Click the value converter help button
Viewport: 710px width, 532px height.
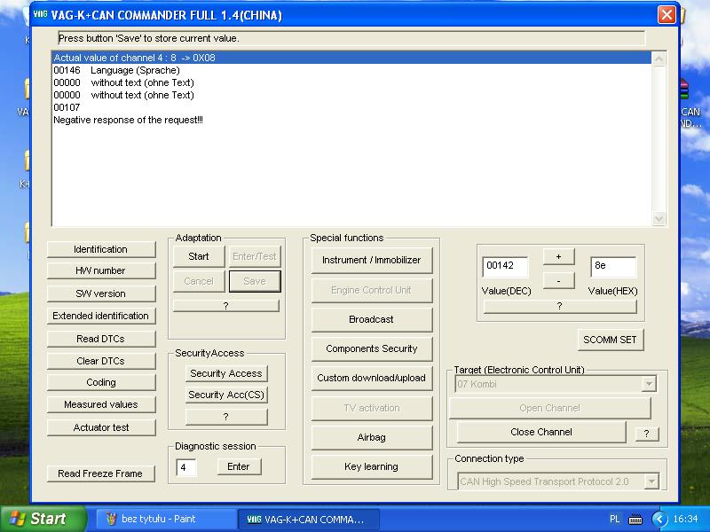click(560, 306)
